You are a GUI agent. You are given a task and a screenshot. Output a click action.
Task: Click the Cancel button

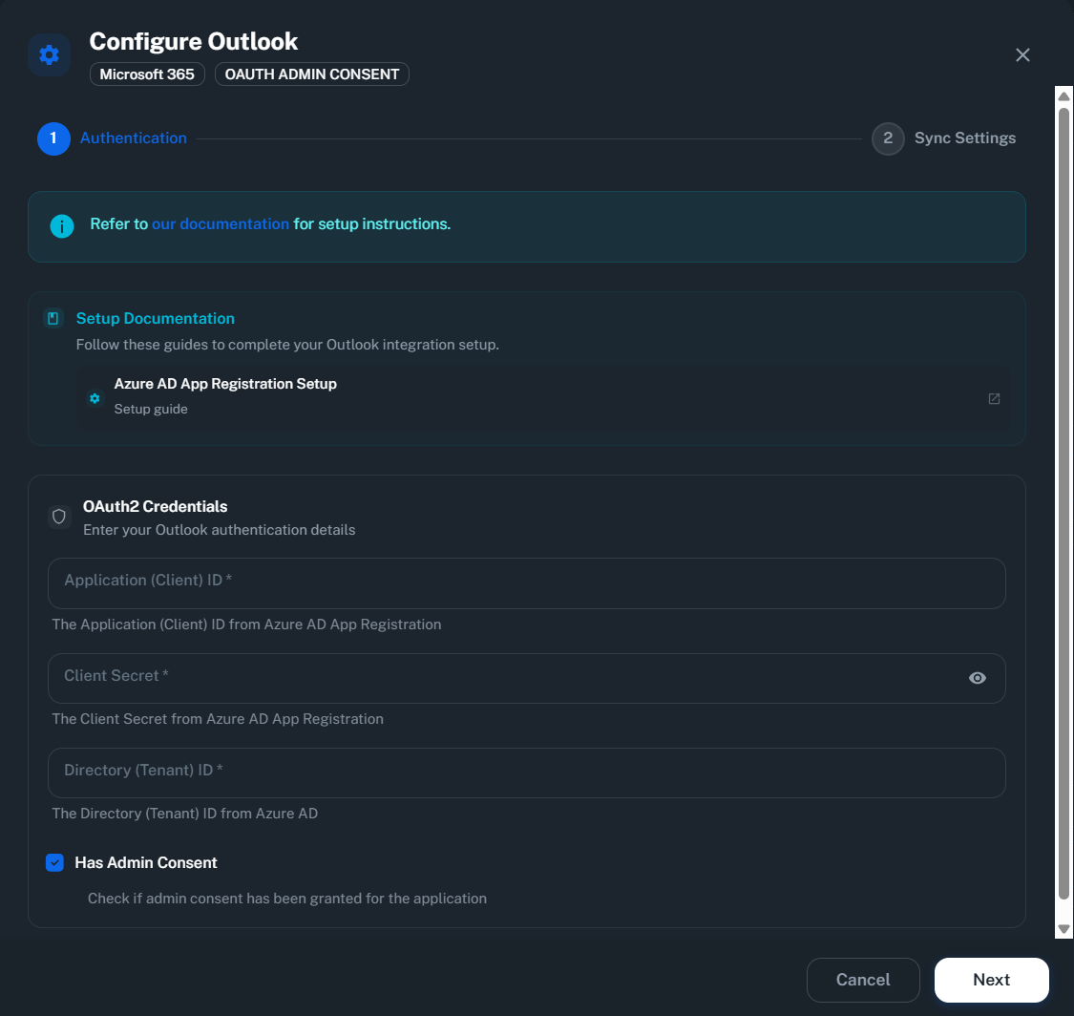point(863,980)
